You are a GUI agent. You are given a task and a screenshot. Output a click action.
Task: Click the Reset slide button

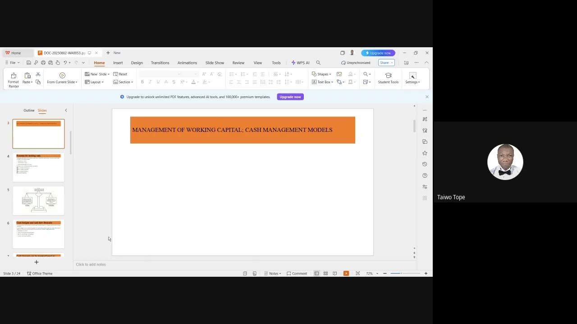point(120,74)
